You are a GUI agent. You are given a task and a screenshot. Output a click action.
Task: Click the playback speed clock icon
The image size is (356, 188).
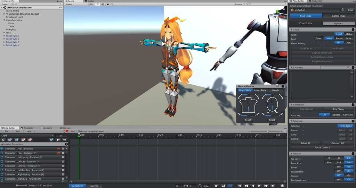pyautogui.click(x=200, y=186)
